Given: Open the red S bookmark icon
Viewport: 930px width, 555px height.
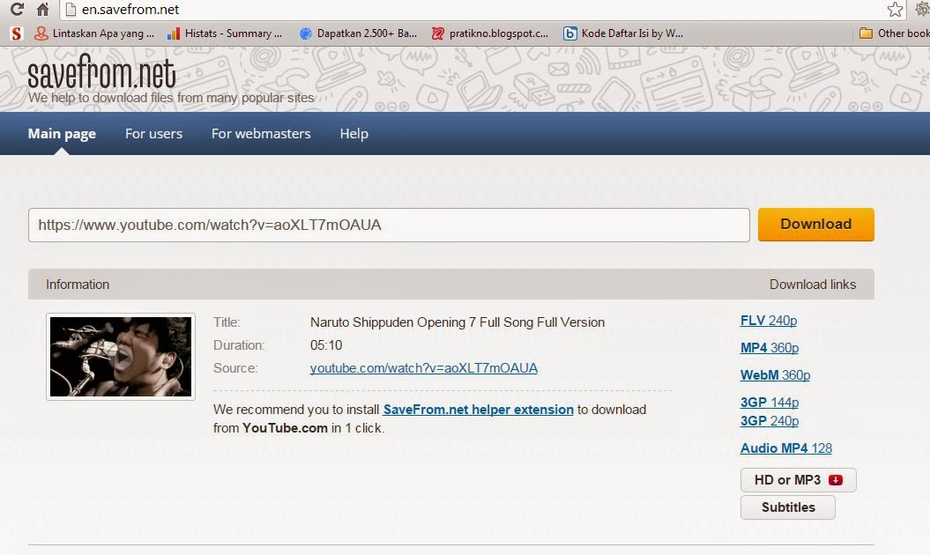Looking at the screenshot, I should 17,33.
